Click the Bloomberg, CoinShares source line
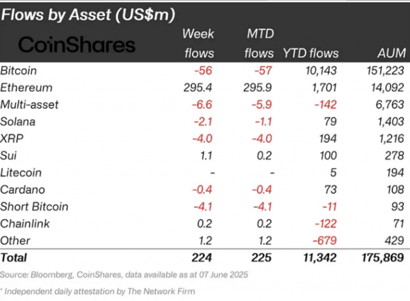Viewport: 410px width, 301px height. pos(124,275)
